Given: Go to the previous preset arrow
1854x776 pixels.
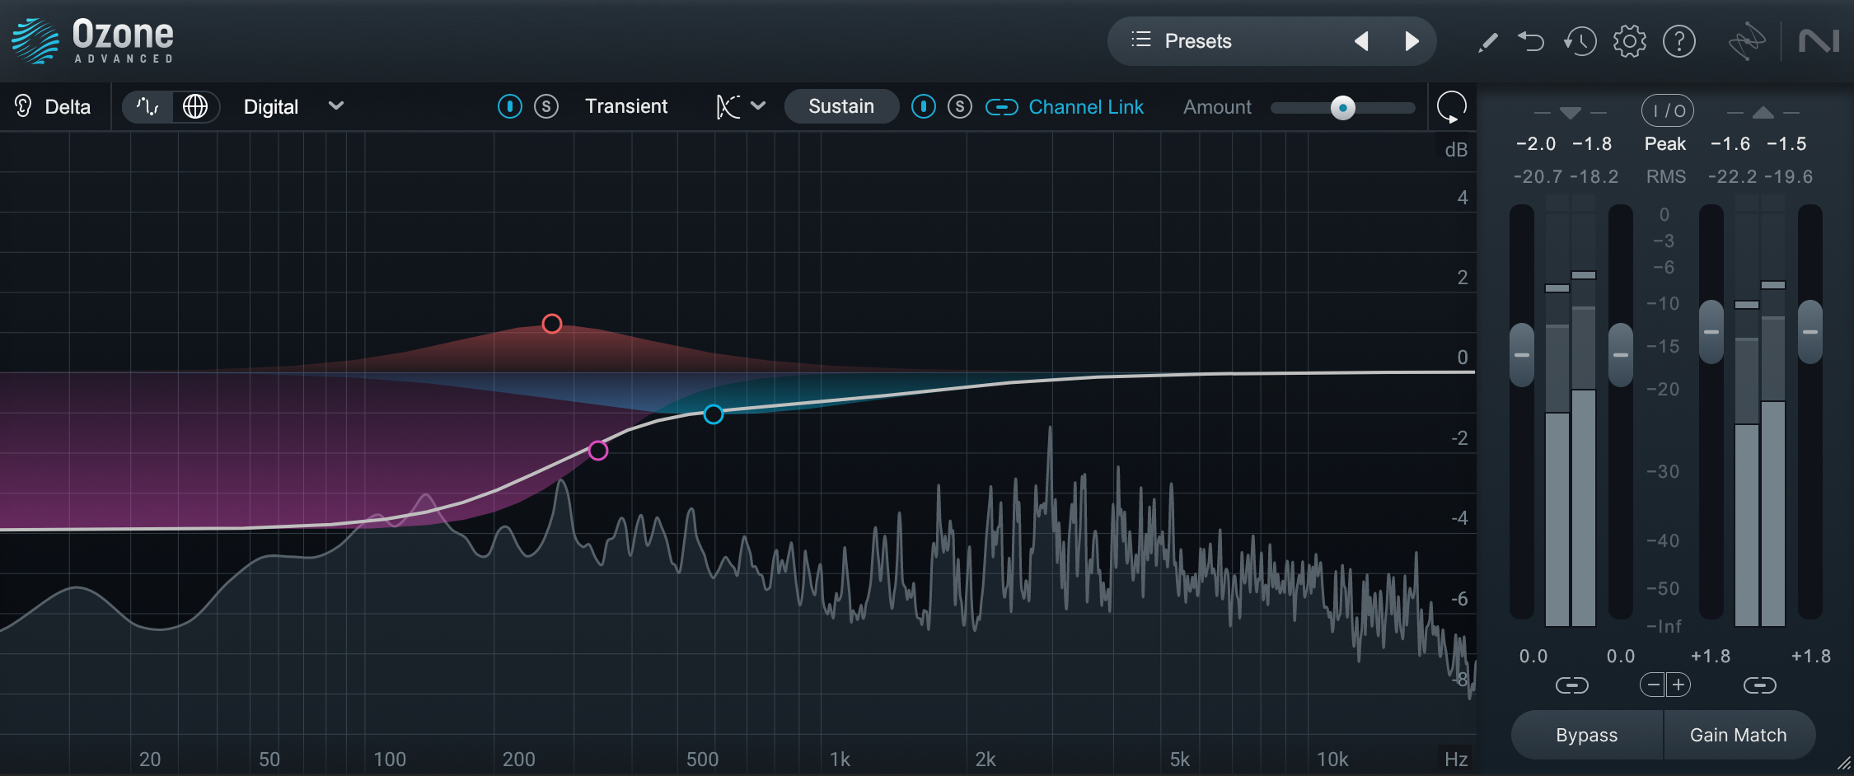Looking at the screenshot, I should [x=1361, y=40].
